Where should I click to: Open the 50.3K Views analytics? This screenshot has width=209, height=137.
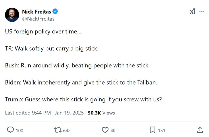101,113
